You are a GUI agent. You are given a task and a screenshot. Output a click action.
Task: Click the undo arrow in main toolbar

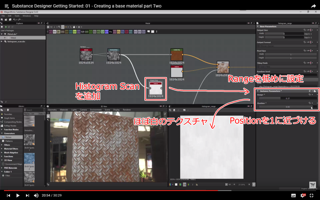14,20
